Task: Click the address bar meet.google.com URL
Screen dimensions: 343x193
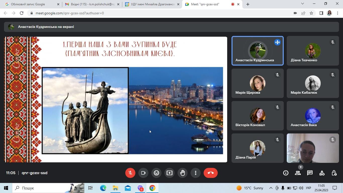Action: pyautogui.click(x=70, y=13)
